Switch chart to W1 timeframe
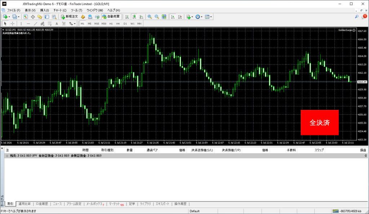Image resolution: width=369 pixels, height=214 pixels. click(133, 24)
